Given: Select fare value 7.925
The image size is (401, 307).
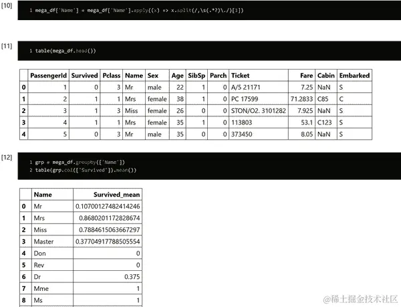Looking at the screenshot, I should pos(305,111).
